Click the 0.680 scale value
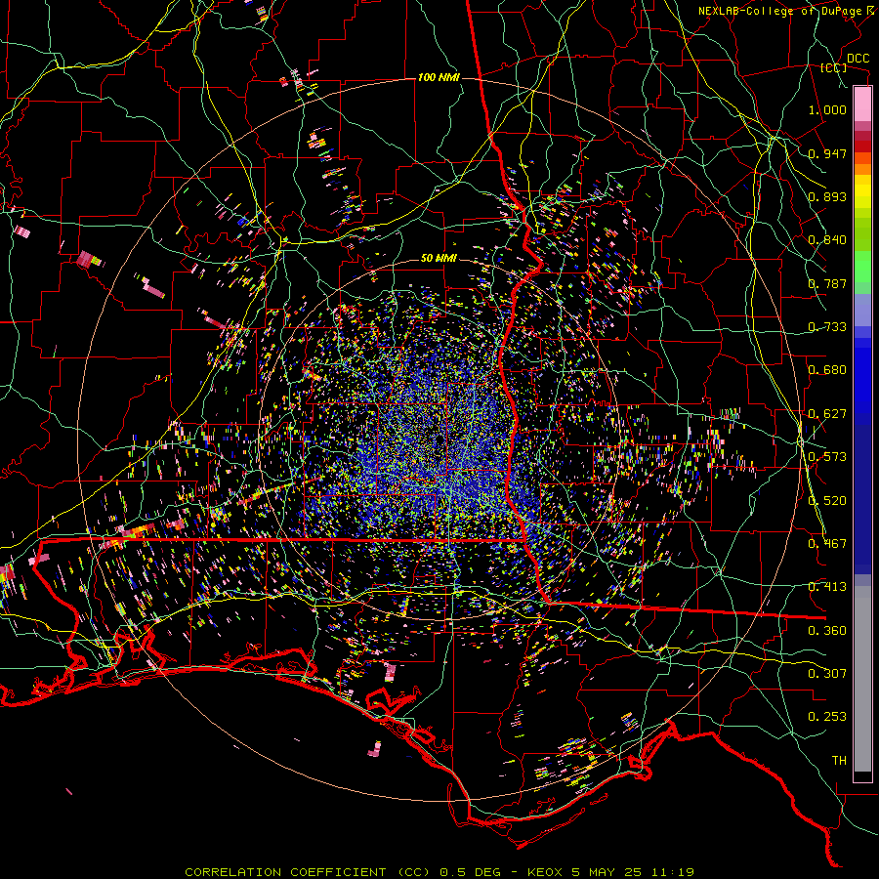 point(827,370)
